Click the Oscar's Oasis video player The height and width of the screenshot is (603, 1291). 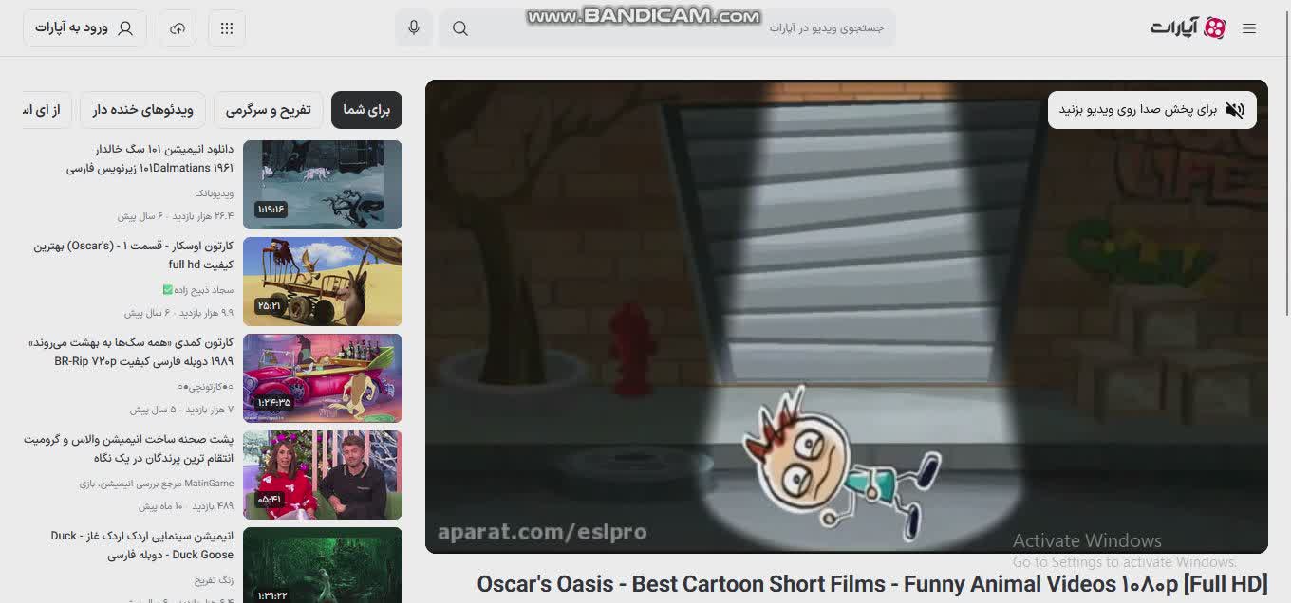click(x=845, y=316)
